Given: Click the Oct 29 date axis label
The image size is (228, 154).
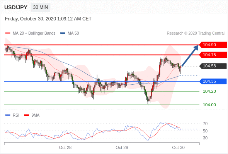Looking at the screenshot, I should coord(122,147).
